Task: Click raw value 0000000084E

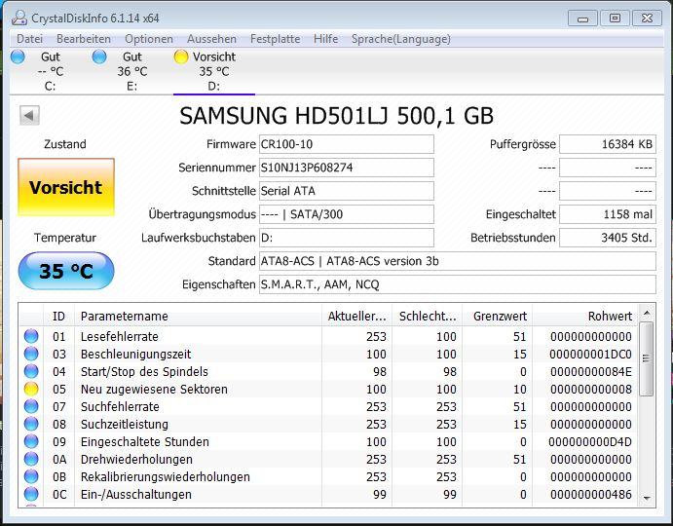Action: (590, 371)
